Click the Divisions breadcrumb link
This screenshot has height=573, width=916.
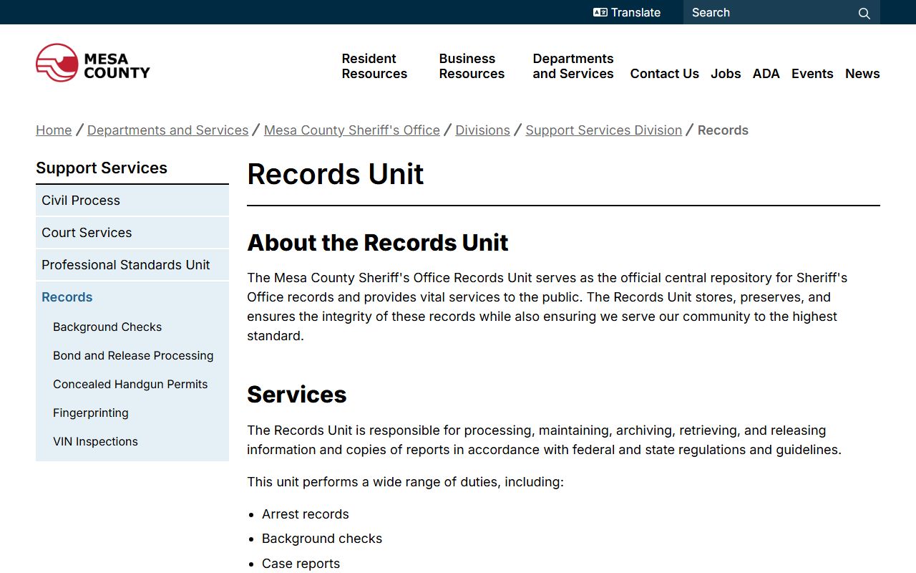483,130
